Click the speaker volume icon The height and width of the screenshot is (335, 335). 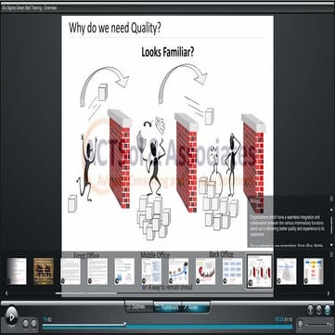coord(300,324)
